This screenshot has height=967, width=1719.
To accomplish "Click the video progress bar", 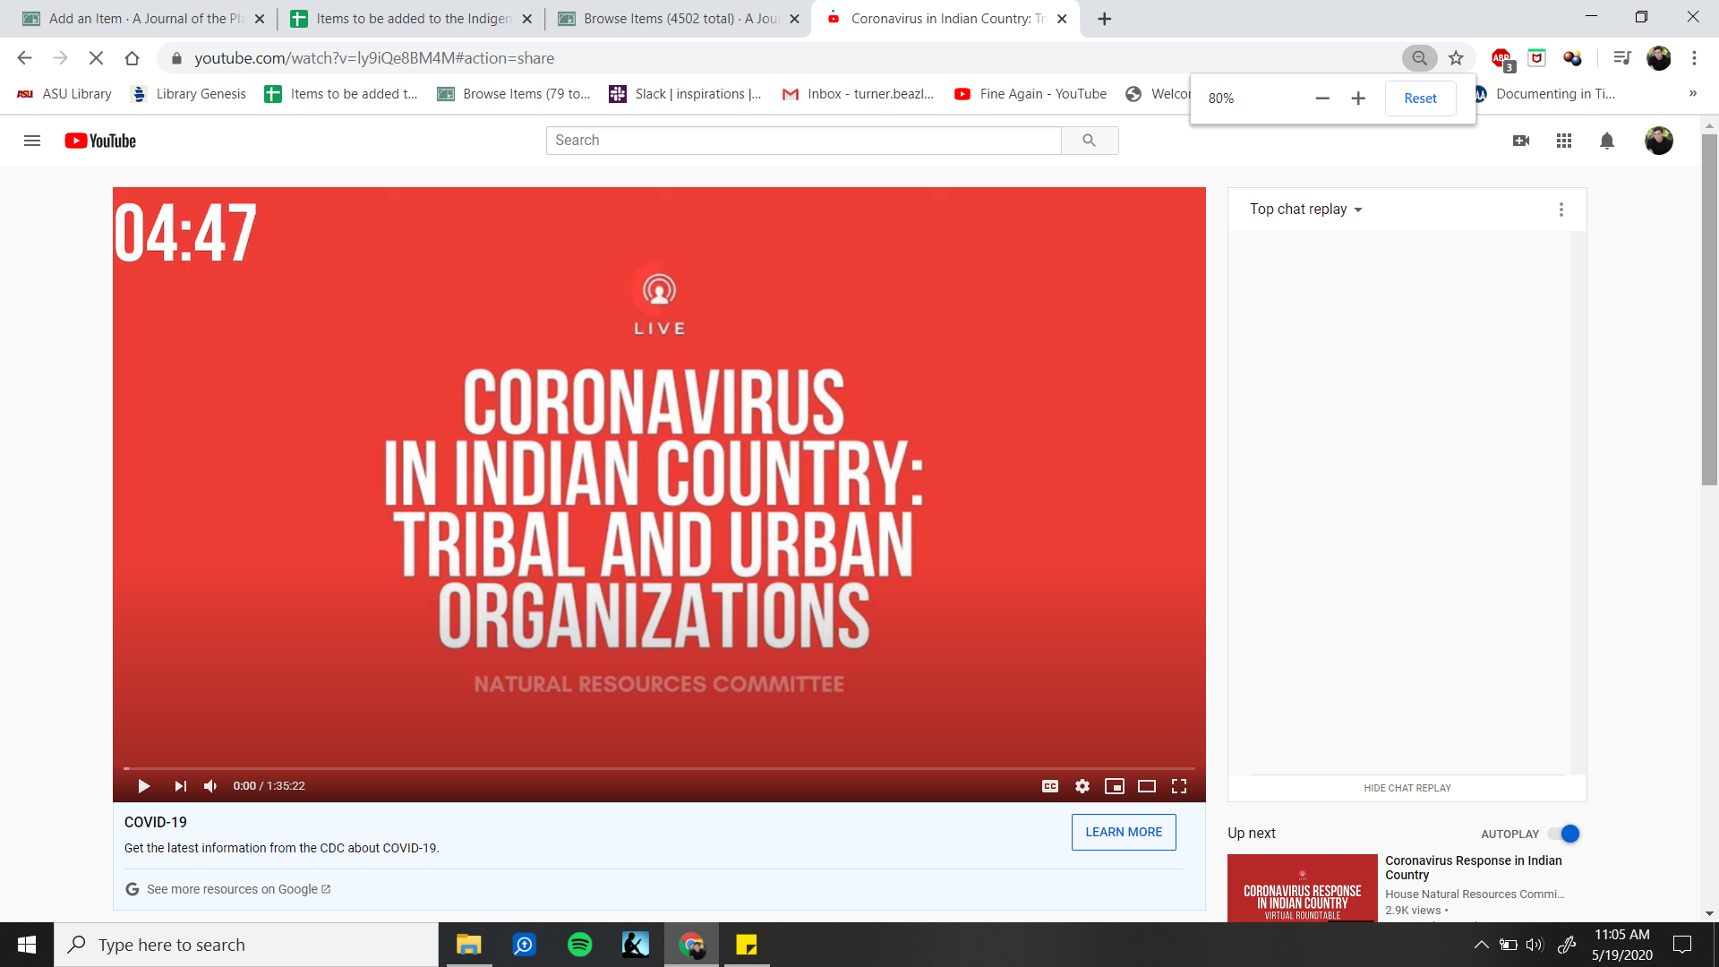I will click(659, 768).
